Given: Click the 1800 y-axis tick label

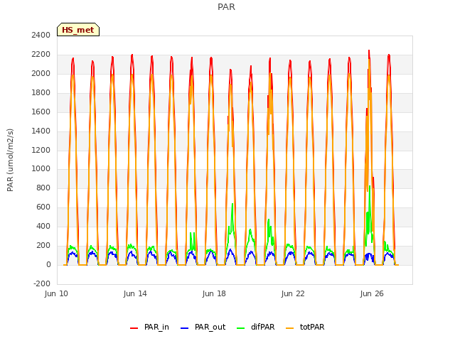Looking at the screenshot, I should click(x=41, y=93).
